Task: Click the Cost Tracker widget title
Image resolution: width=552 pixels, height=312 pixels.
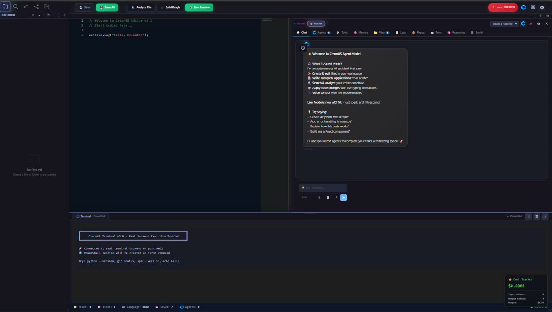Action: point(520,279)
